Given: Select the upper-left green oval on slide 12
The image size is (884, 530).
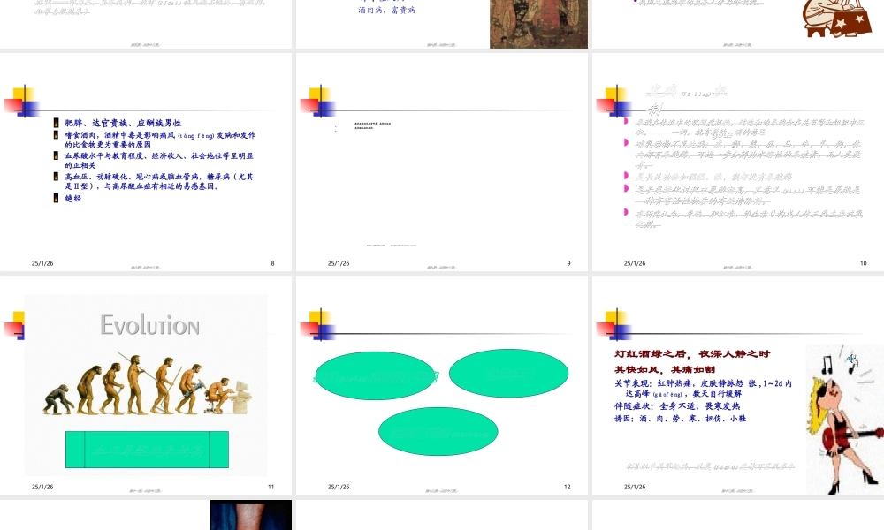Looking at the screenshot, I should coord(375,375).
